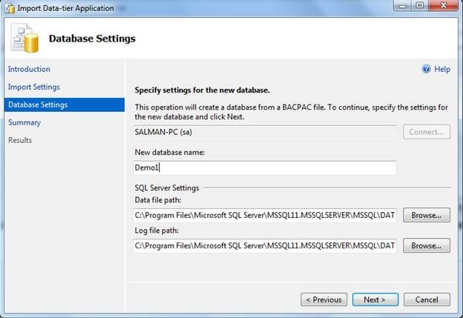Screen dimensions: 463x318
Task: Click the SALMAN-PC (sa) server field
Action: point(265,132)
